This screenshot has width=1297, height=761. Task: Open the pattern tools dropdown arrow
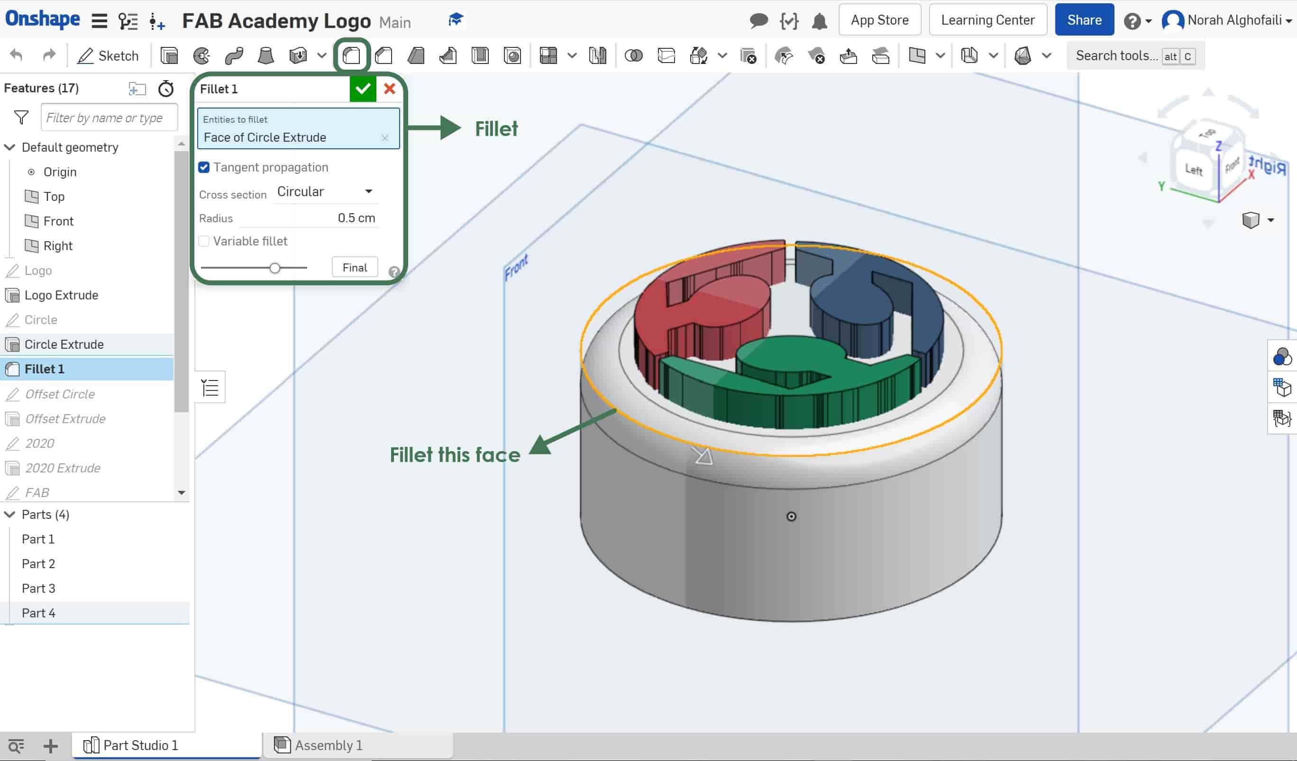(572, 55)
